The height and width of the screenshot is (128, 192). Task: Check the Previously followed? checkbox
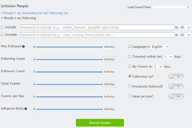[x=130, y=86]
